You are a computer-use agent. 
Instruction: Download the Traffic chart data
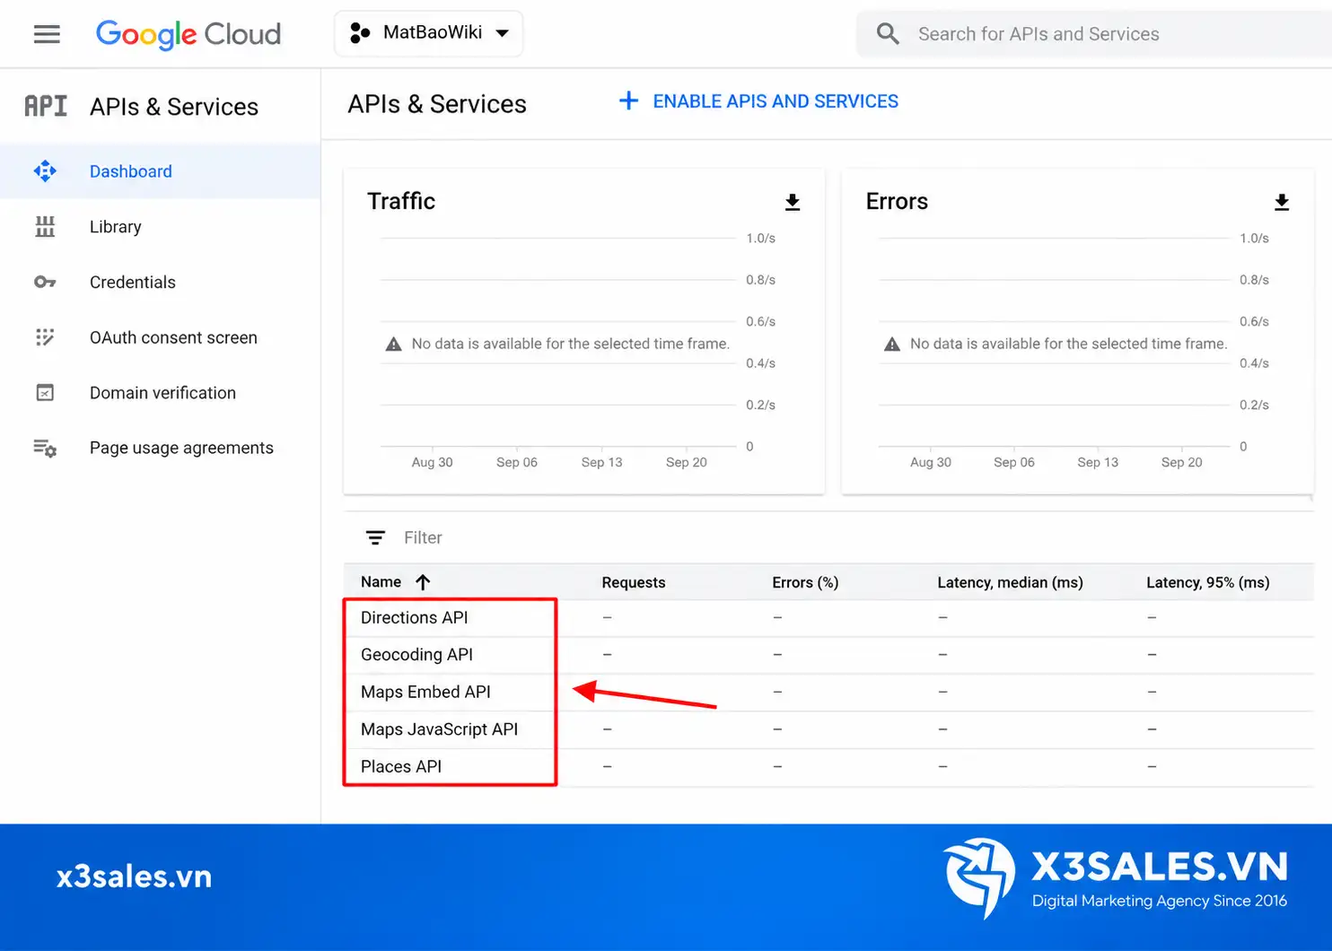point(793,202)
